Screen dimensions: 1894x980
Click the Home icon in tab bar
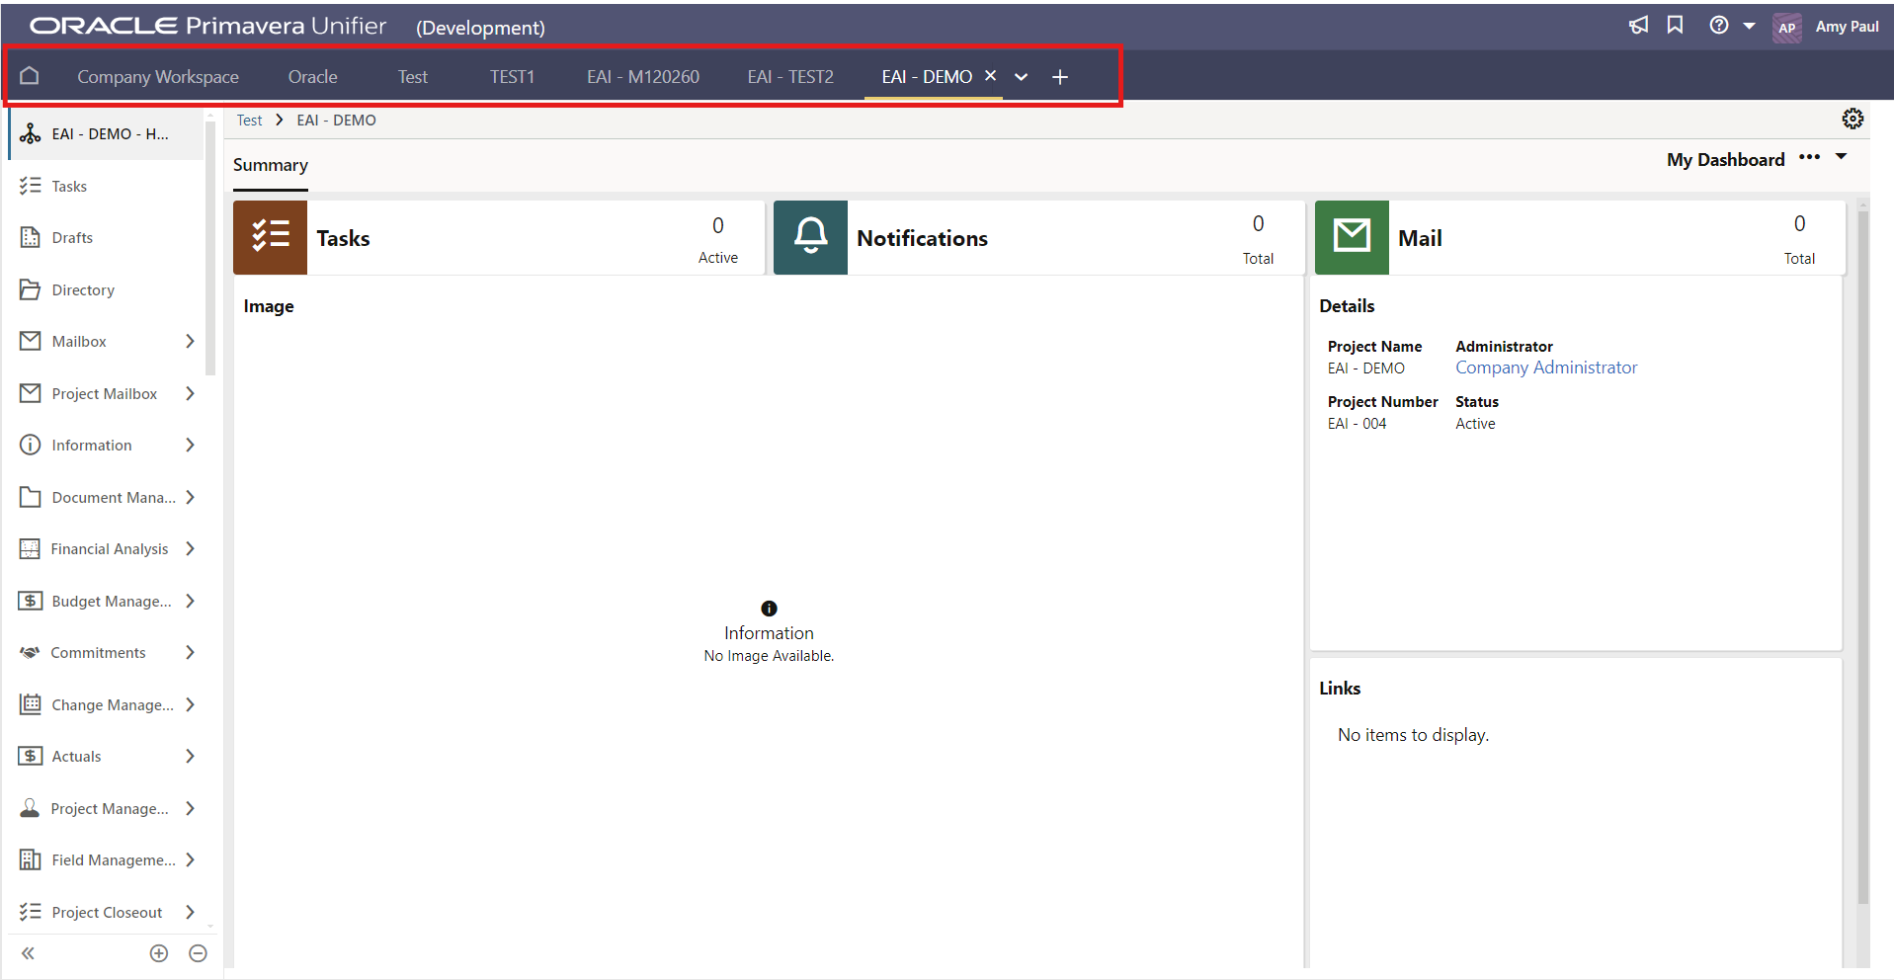(x=30, y=76)
